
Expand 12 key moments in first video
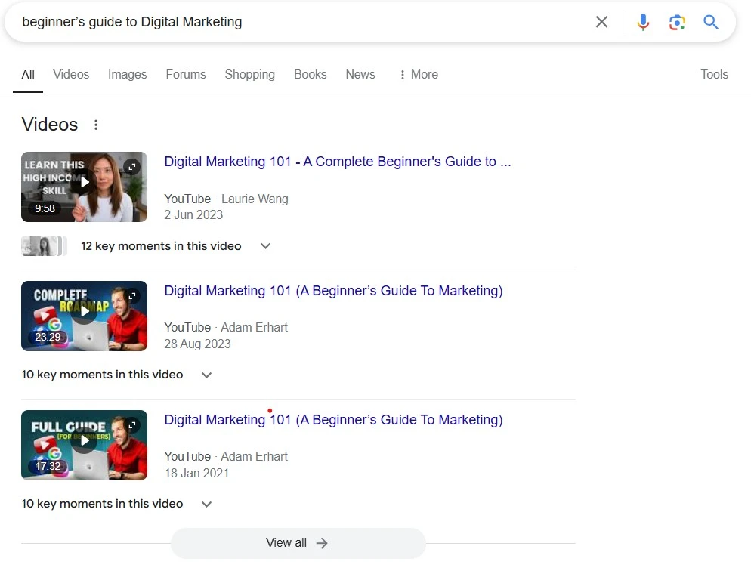point(265,245)
